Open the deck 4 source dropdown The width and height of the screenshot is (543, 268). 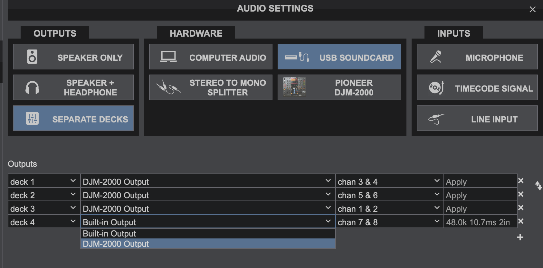[44, 221]
